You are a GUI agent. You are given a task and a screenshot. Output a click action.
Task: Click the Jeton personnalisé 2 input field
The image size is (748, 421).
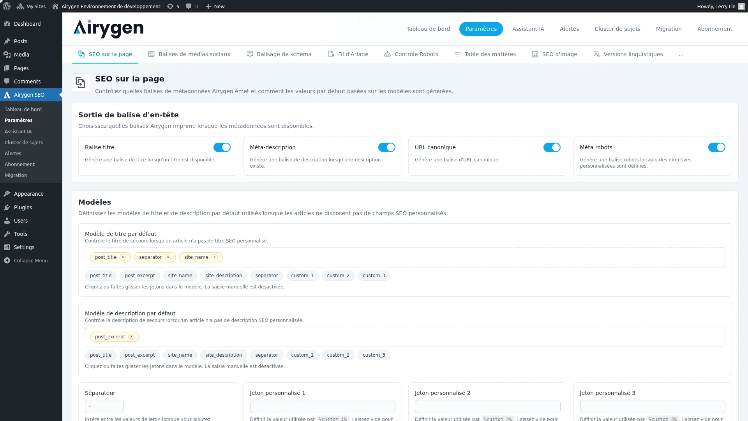(488, 407)
